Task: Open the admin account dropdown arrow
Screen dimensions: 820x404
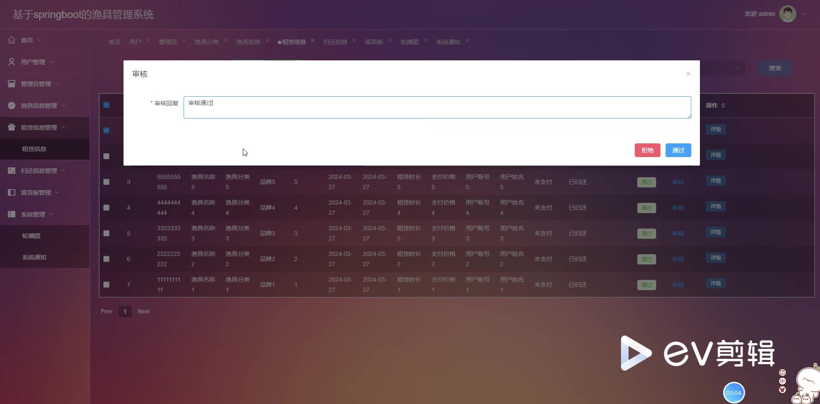Action: [x=803, y=14]
